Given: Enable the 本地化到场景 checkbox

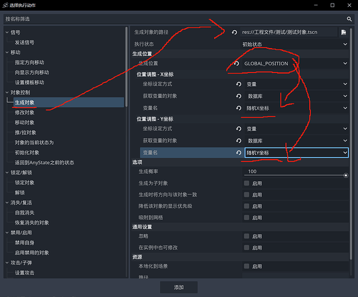Looking at the screenshot, I should (x=247, y=267).
